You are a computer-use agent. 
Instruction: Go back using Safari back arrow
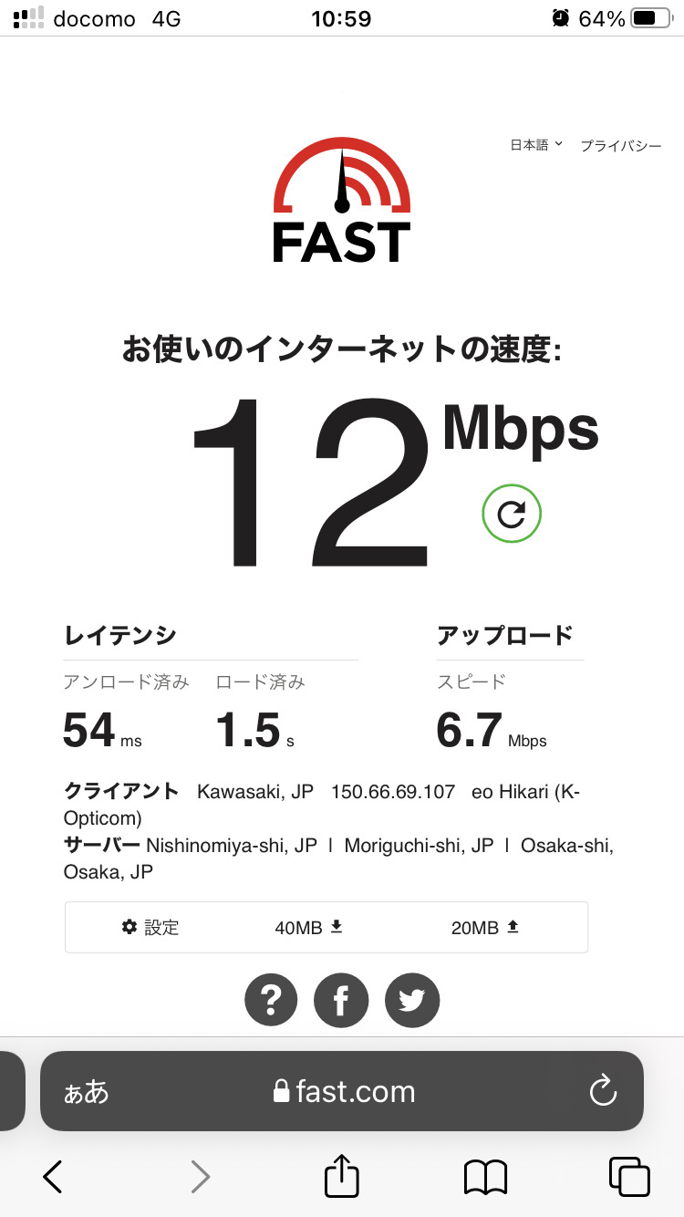[53, 1177]
